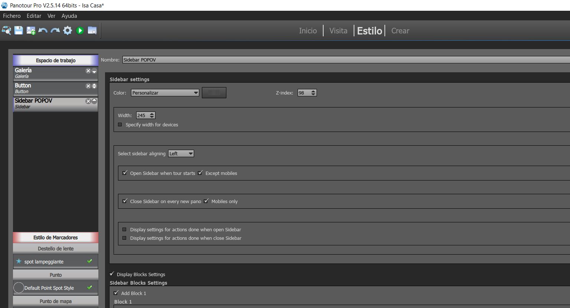Click the undo arrow icon
This screenshot has height=308, width=570.
pyautogui.click(x=43, y=30)
